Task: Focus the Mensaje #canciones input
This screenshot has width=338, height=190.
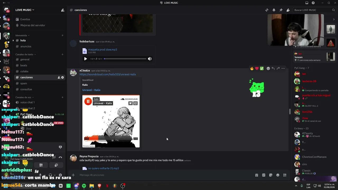Action: 164,175
